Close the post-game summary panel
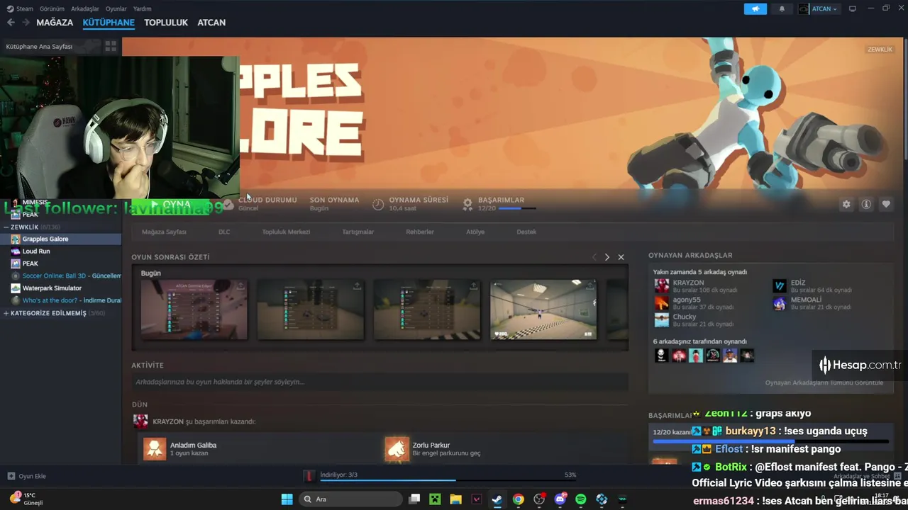 point(621,257)
